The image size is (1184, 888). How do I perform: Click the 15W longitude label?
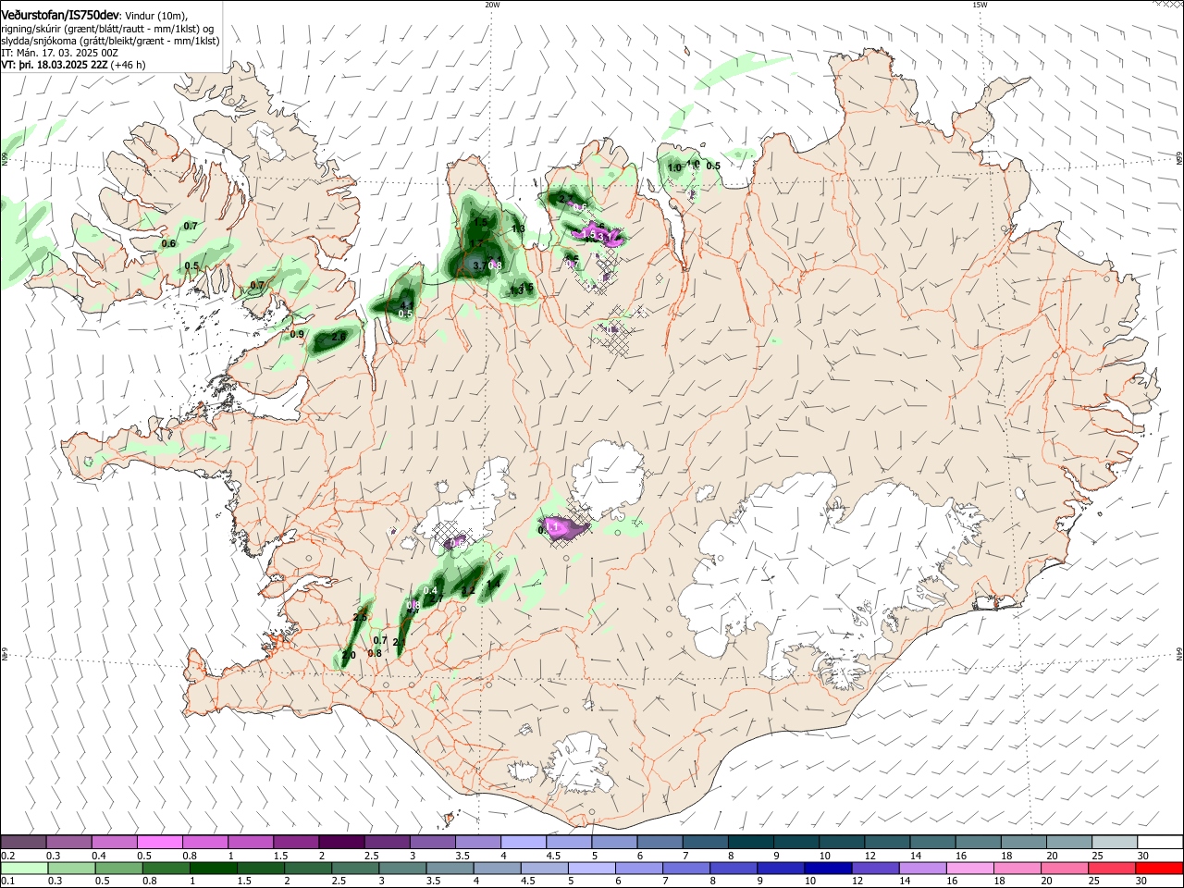[980, 5]
